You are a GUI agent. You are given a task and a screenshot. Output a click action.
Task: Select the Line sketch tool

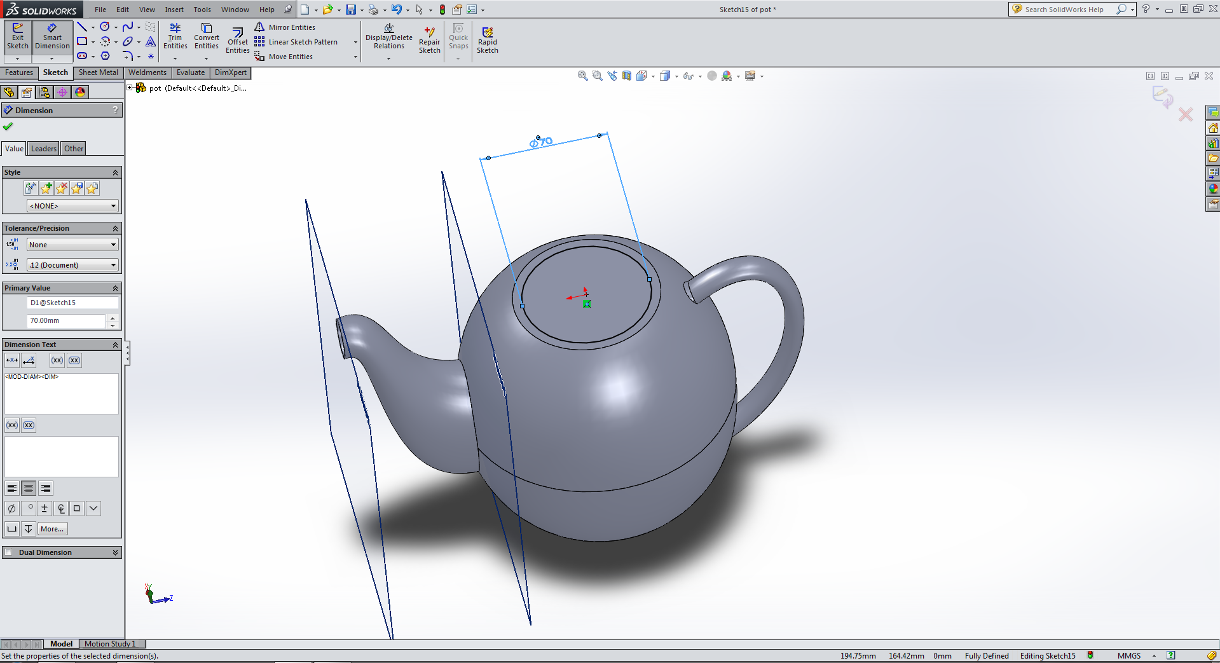click(82, 27)
